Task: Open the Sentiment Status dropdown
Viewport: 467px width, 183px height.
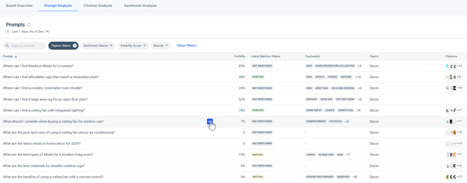Action: coord(98,46)
